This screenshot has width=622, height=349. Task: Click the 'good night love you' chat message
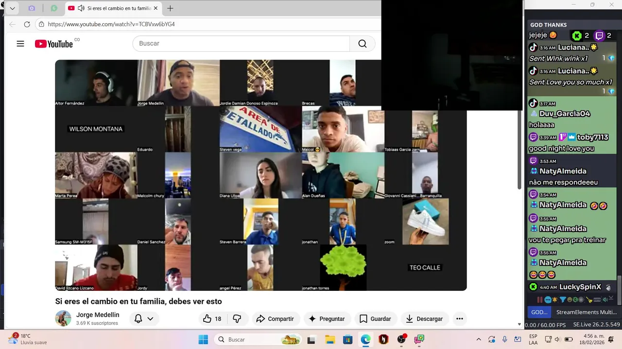coord(561,149)
